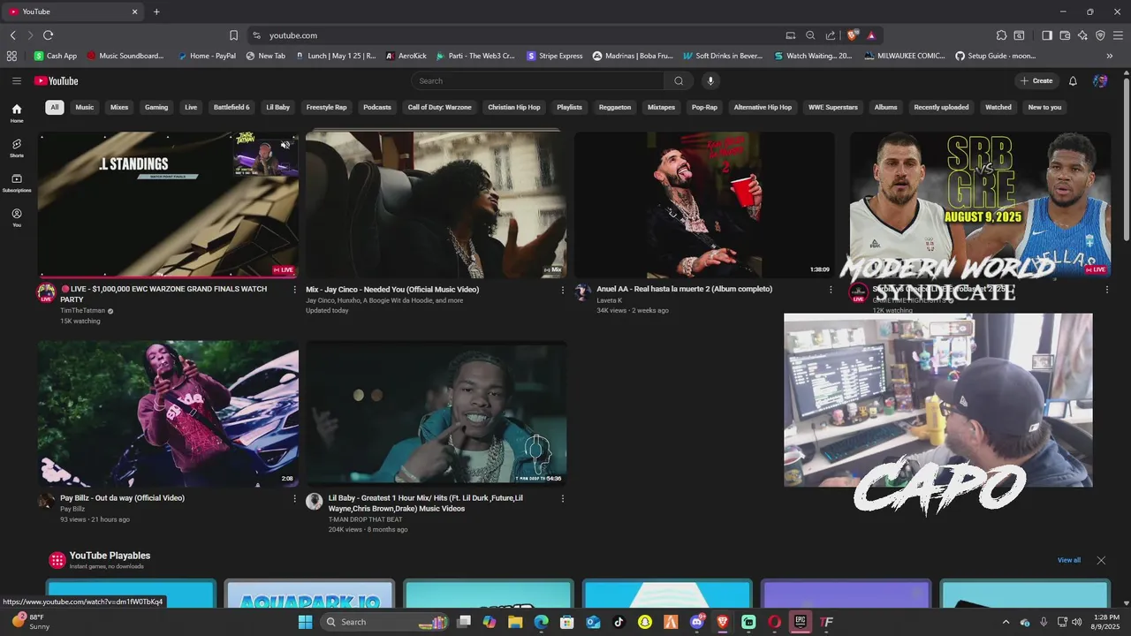Open options for Anuel AA video
Screen dimensions: 1131x636
831,290
